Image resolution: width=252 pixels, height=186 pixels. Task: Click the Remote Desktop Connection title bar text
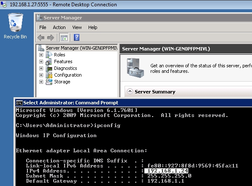(63, 5)
